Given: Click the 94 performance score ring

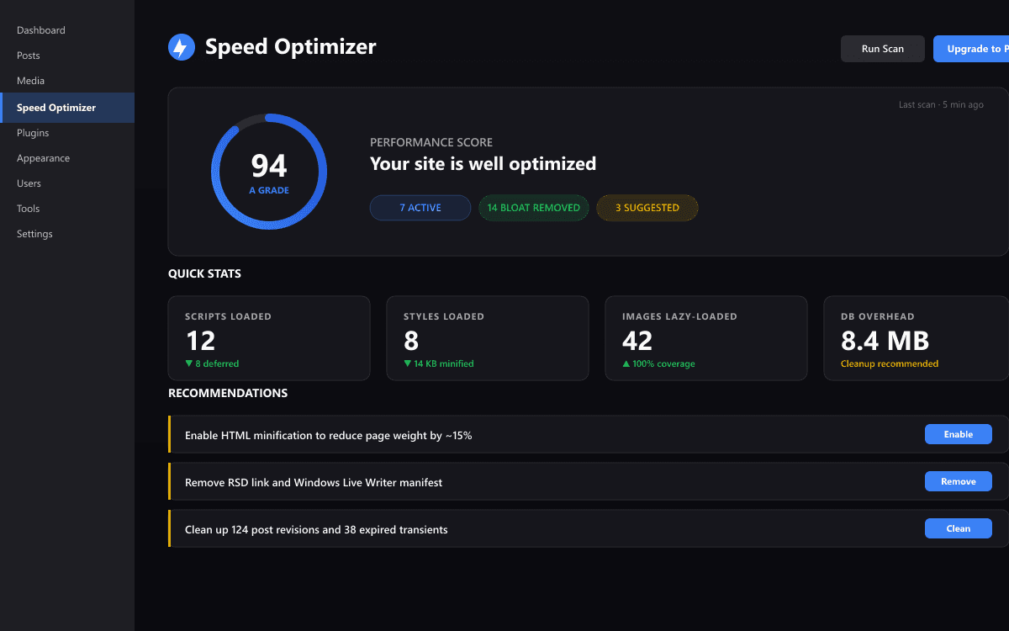Looking at the screenshot, I should (269, 172).
